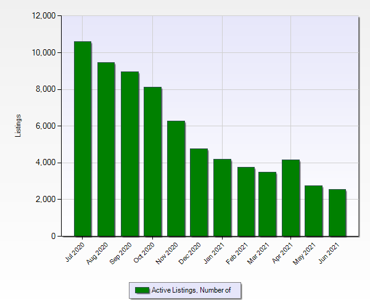
Task: Select the May 2021 bar
Action: [x=313, y=211]
